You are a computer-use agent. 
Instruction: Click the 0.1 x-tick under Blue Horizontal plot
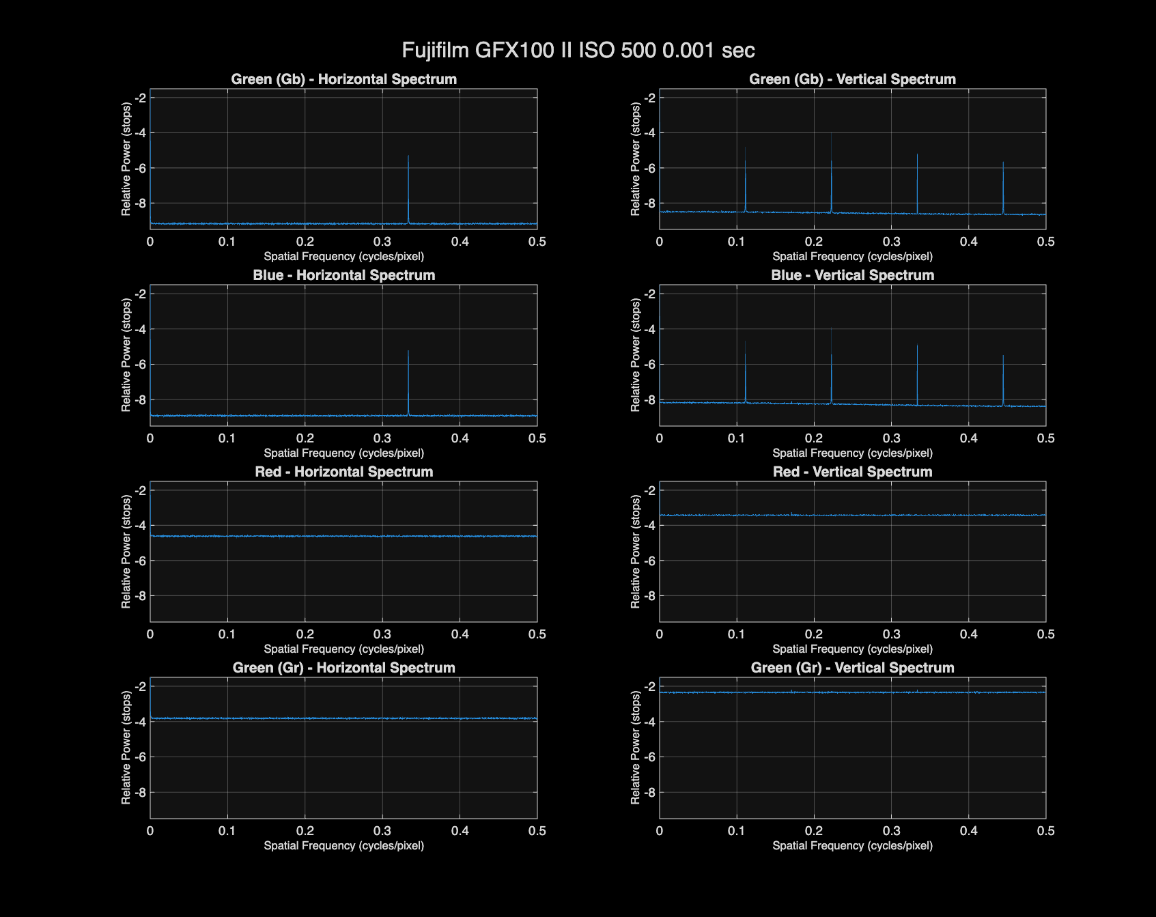[x=227, y=438]
